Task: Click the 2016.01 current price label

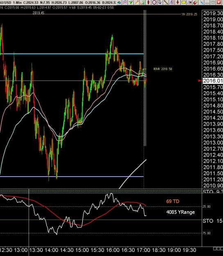Action: (212, 81)
